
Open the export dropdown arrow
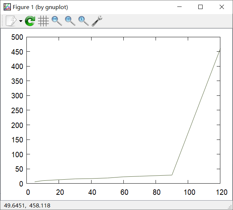21,21
